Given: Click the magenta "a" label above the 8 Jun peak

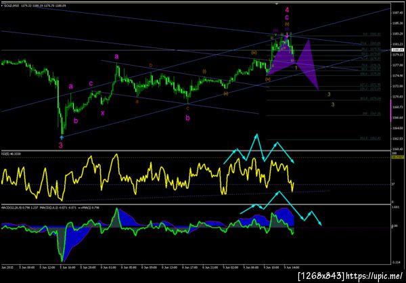Looking at the screenshot, I should coord(117,56).
